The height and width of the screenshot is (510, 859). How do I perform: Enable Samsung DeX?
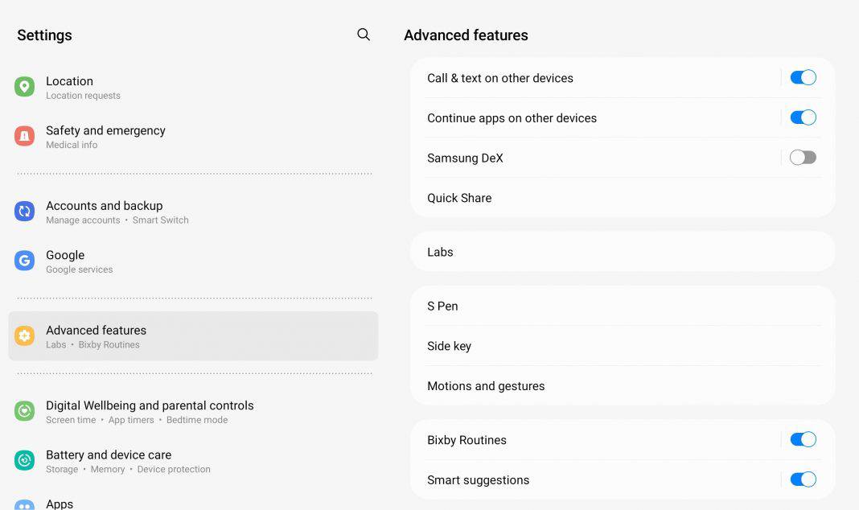tap(802, 157)
